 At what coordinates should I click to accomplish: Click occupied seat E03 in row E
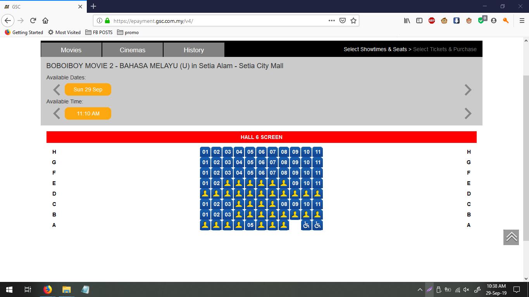point(228,183)
